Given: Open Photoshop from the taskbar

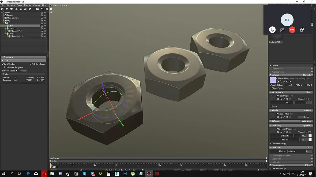Looking at the screenshot, I should tap(125, 174).
